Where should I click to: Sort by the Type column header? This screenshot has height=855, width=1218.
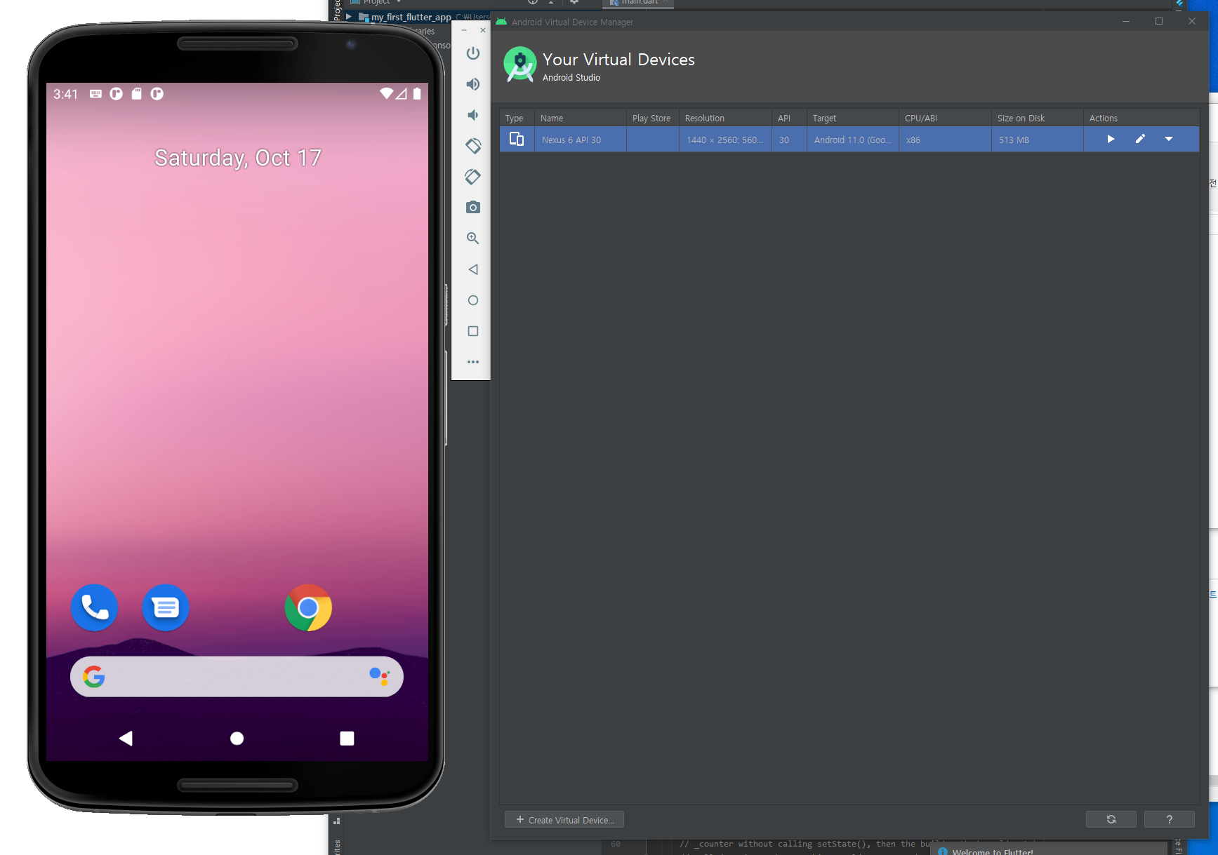[x=517, y=118]
